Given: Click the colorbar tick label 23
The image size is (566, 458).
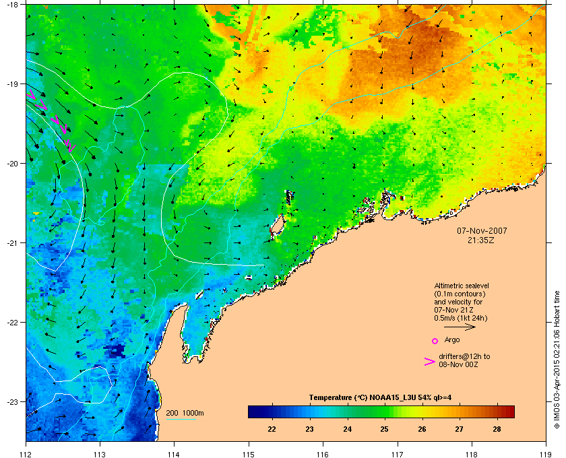Looking at the screenshot, I should [309, 429].
